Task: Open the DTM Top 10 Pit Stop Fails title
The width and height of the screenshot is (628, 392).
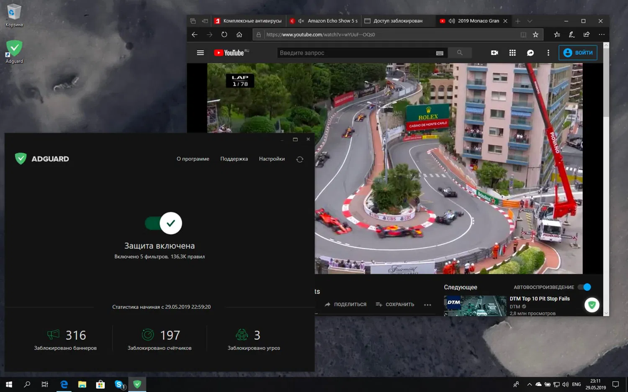Action: [x=540, y=299]
